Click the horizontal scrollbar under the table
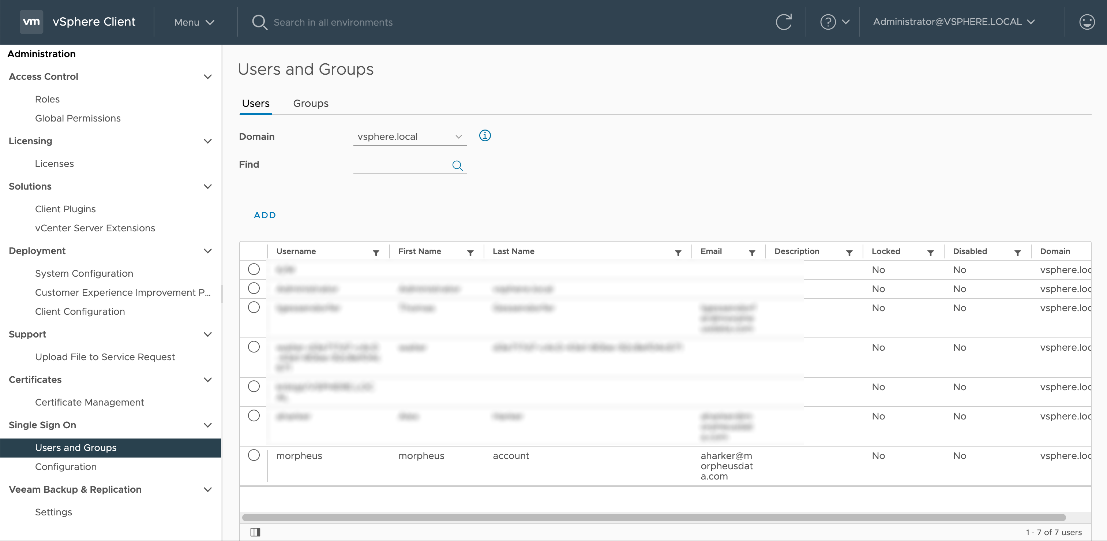The height and width of the screenshot is (541, 1107). pyautogui.click(x=653, y=517)
